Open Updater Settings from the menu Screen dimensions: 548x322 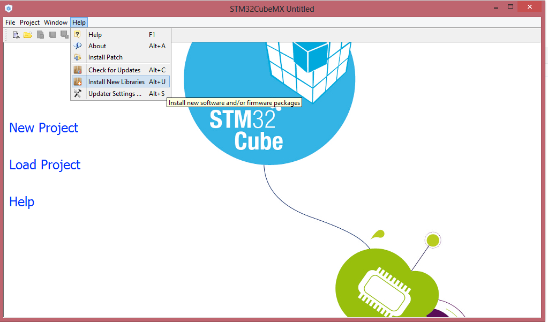click(x=121, y=94)
